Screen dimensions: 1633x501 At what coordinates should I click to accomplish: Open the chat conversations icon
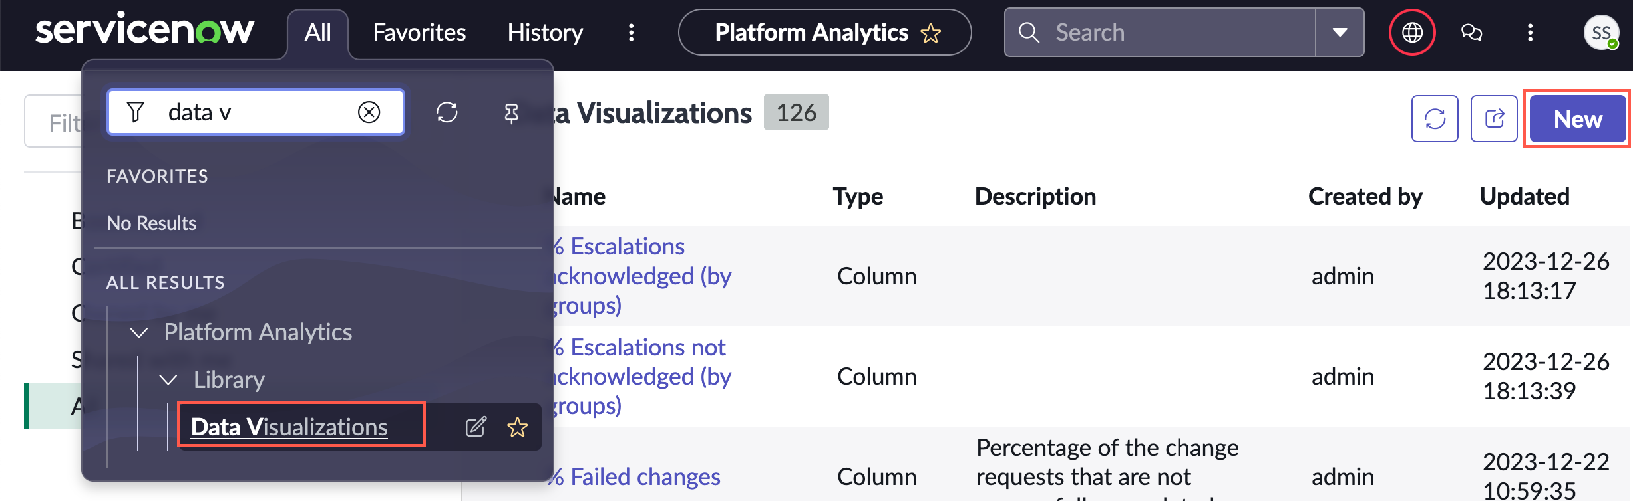click(1471, 32)
